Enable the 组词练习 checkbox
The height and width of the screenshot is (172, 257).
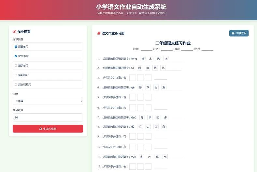[x=16, y=65]
